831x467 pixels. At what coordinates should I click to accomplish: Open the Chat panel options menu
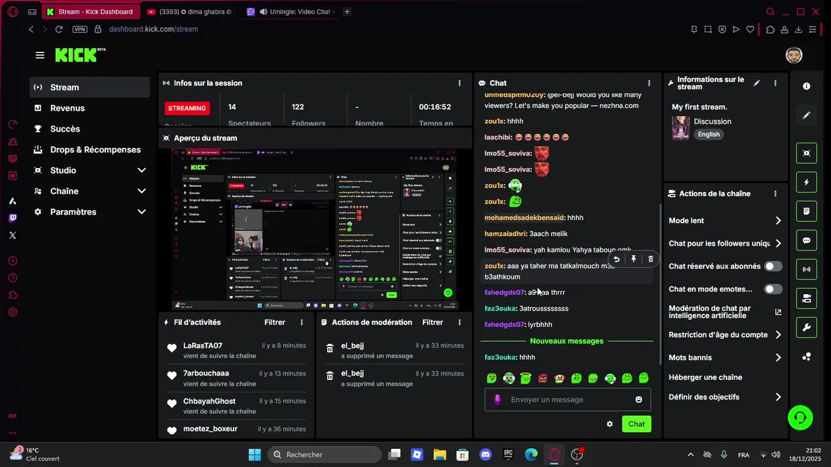point(649,83)
